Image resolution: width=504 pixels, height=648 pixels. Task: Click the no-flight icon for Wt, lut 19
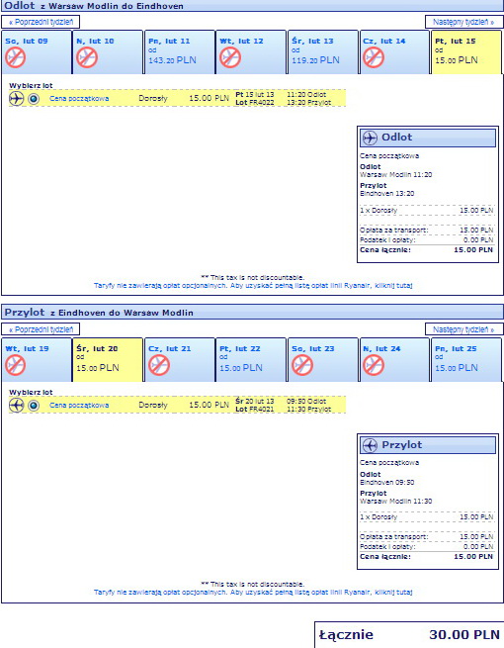pos(15,365)
